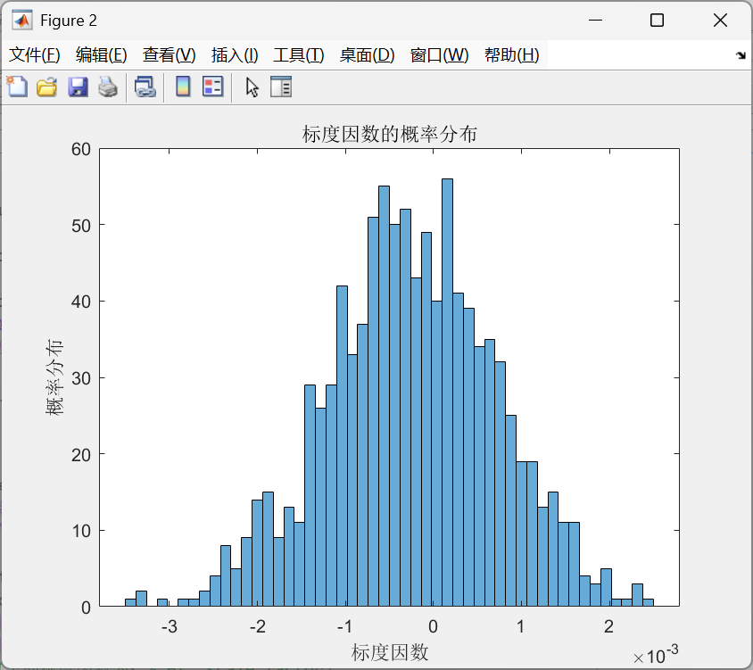Click the New Figure toolbar icon

17,87
